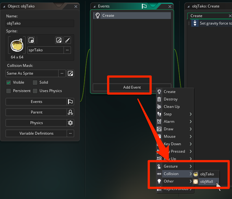
Task: Enable the Persistent checkbox
Action: pos(9,91)
